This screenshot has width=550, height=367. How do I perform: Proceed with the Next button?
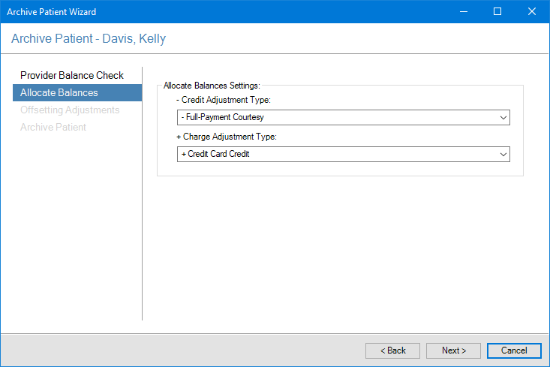pos(453,350)
